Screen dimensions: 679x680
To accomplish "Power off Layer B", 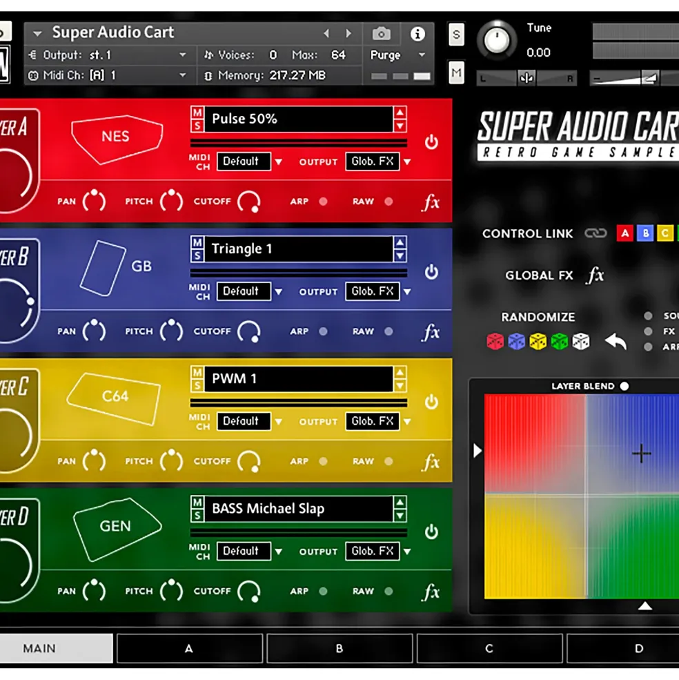I will [x=431, y=272].
